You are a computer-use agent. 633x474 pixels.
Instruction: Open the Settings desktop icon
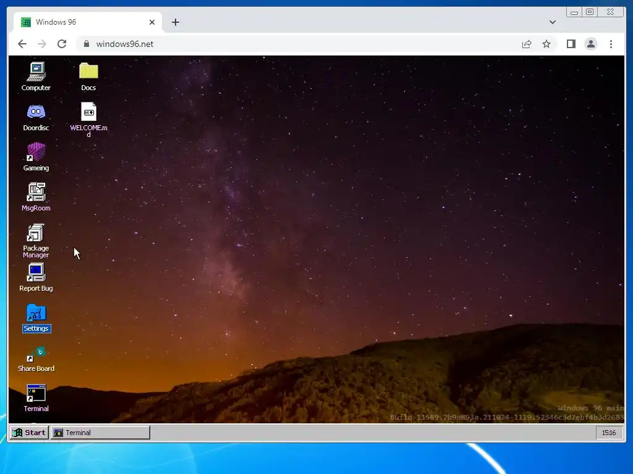[x=36, y=318]
